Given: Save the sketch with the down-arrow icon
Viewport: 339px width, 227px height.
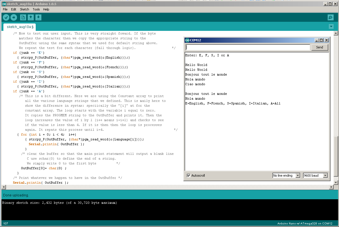Looking at the screenshot, I should [x=38, y=17].
